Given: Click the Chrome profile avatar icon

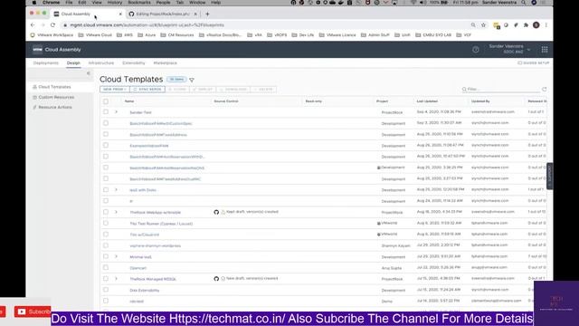Looking at the screenshot, I should click(x=536, y=25).
